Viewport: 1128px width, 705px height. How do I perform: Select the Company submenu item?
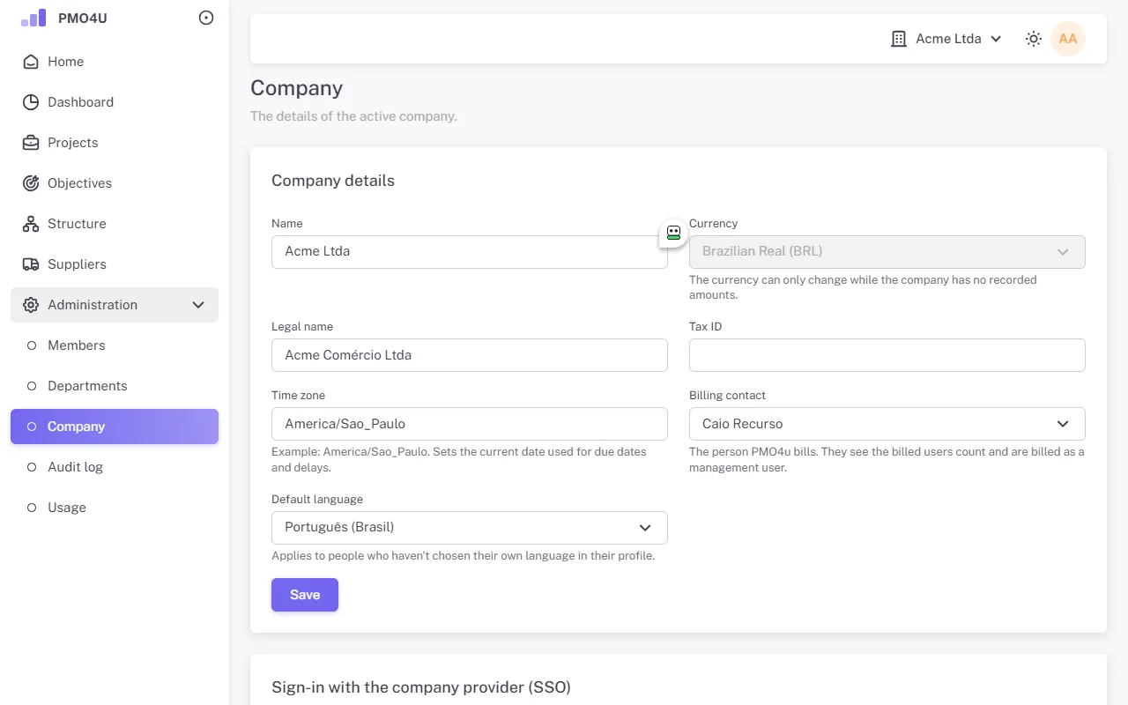pyautogui.click(x=115, y=427)
